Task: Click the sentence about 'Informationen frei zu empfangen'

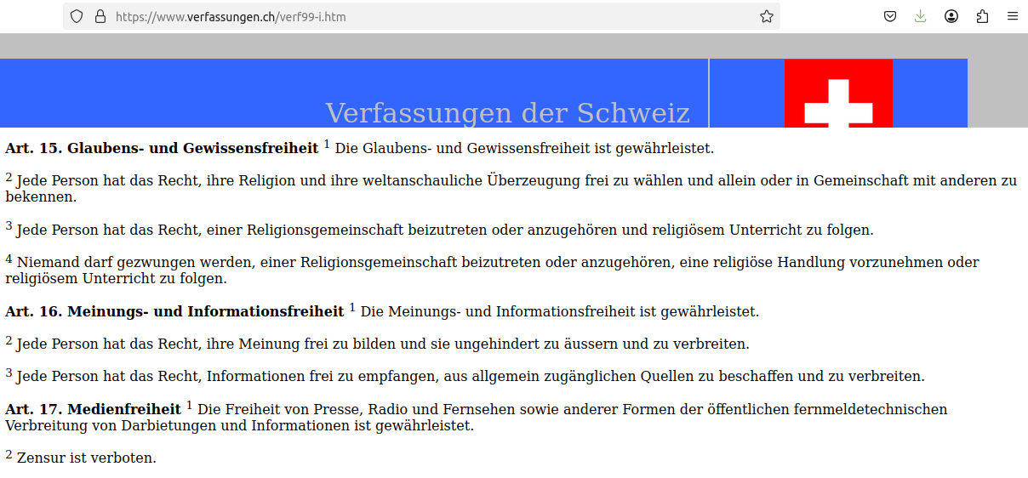Action: pyautogui.click(x=470, y=376)
